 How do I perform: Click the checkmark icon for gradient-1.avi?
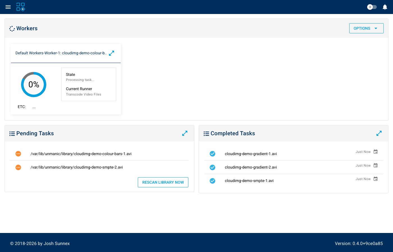[213, 154]
